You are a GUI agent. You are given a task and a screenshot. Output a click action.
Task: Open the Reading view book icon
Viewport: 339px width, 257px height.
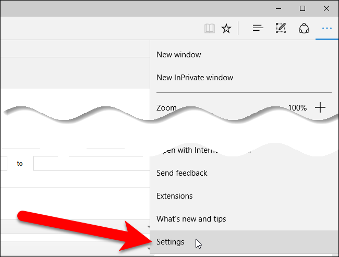click(x=210, y=28)
